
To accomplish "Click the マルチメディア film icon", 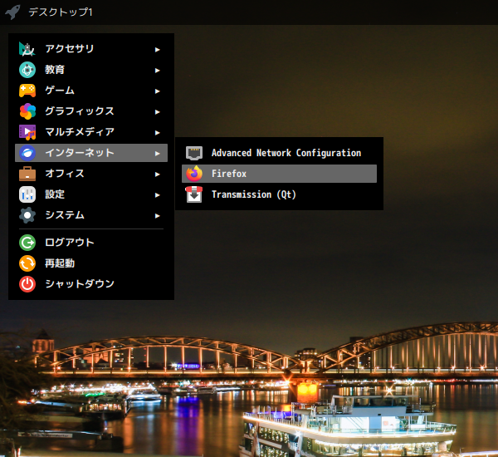I will coord(27,132).
